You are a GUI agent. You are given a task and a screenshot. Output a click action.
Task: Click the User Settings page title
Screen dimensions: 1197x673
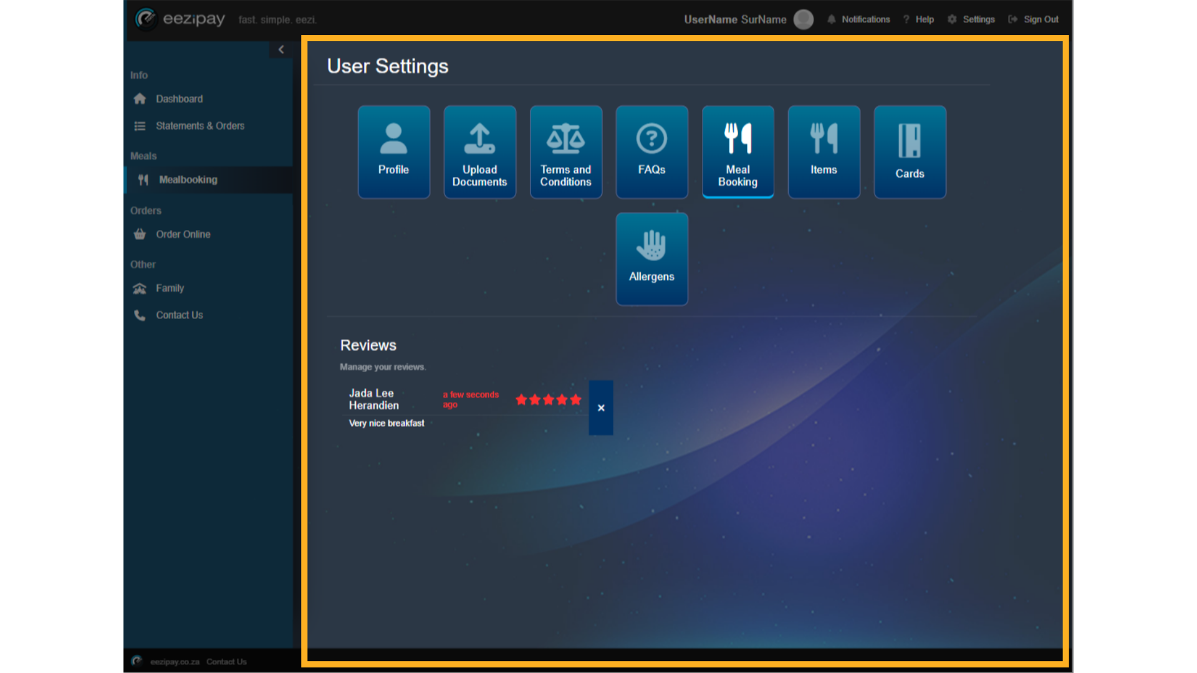point(388,66)
